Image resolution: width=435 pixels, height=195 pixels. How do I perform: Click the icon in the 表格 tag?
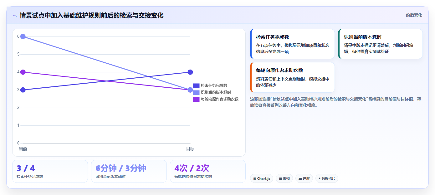[280, 179]
